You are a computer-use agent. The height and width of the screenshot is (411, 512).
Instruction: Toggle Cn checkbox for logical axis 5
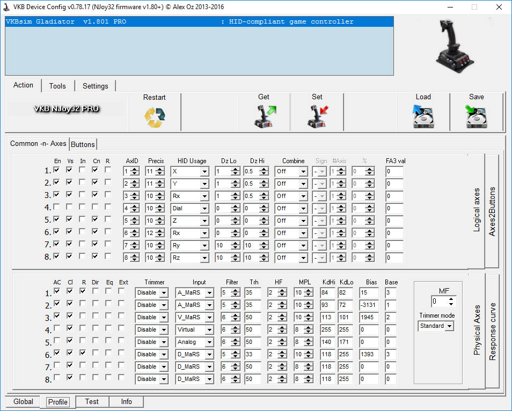[x=95, y=219]
